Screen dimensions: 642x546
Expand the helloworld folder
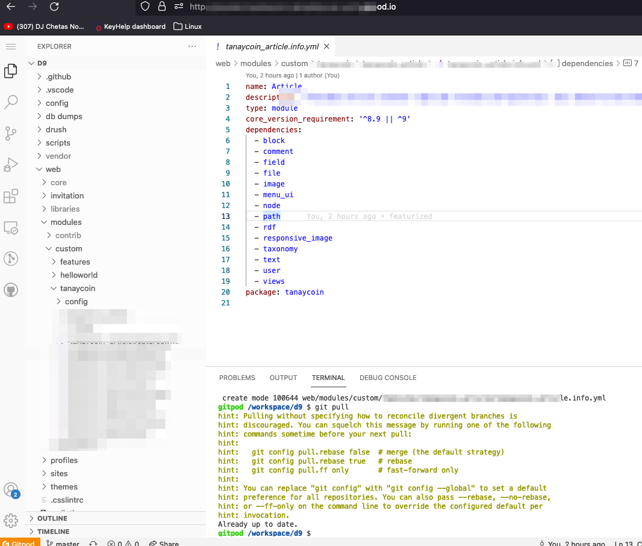click(x=116, y=275)
